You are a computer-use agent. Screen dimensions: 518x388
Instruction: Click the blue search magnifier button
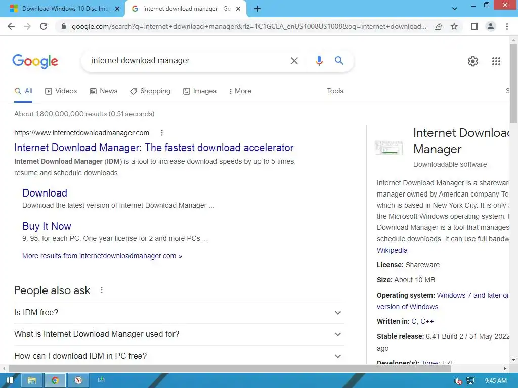[x=339, y=61]
